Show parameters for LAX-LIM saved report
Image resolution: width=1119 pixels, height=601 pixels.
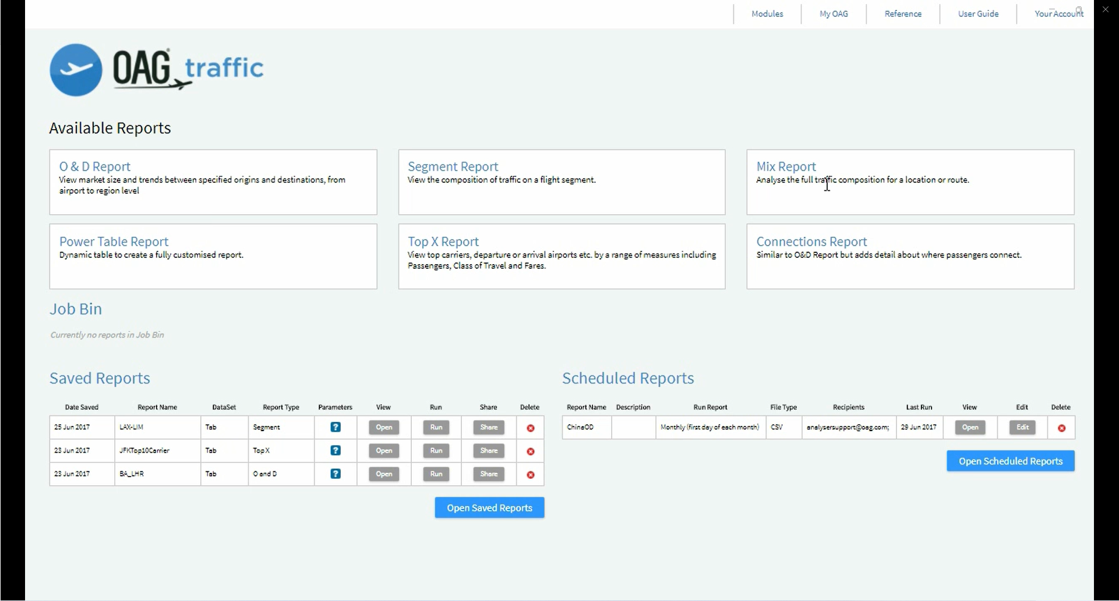[336, 427]
